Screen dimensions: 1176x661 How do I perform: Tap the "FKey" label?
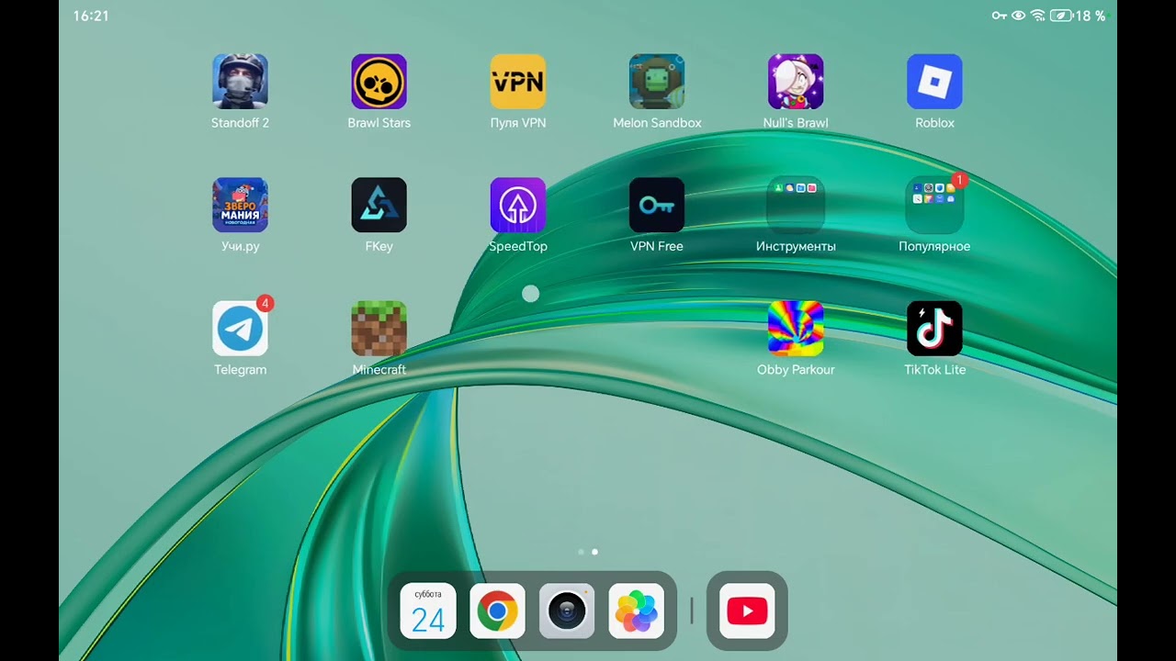tap(379, 246)
